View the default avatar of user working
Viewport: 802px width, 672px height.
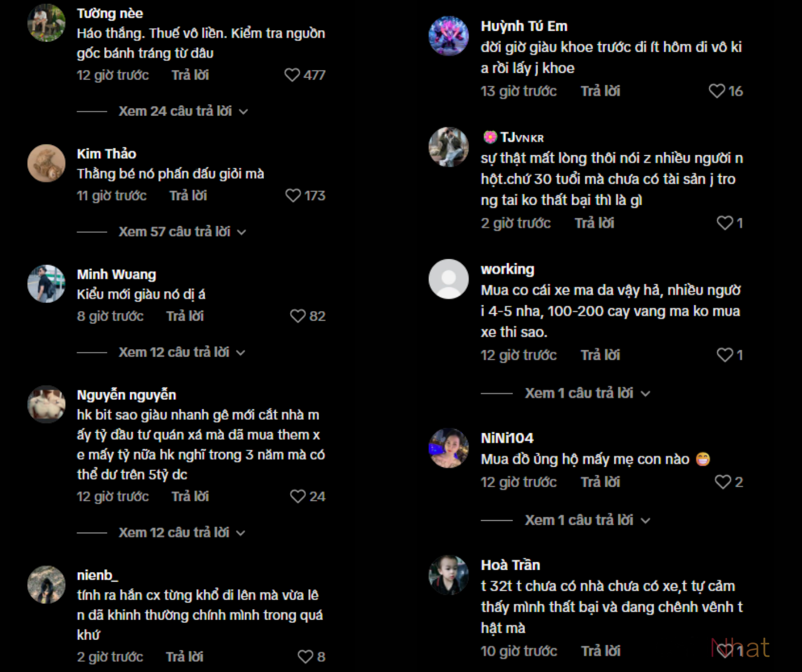(x=448, y=279)
